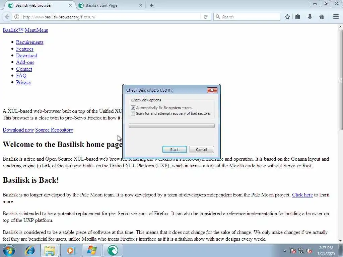Open the Basilisk™ link
The width and height of the screenshot is (343, 257).
tap(13, 30)
